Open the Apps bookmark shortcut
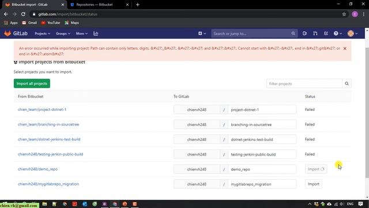The image size is (369, 208). click(x=11, y=23)
